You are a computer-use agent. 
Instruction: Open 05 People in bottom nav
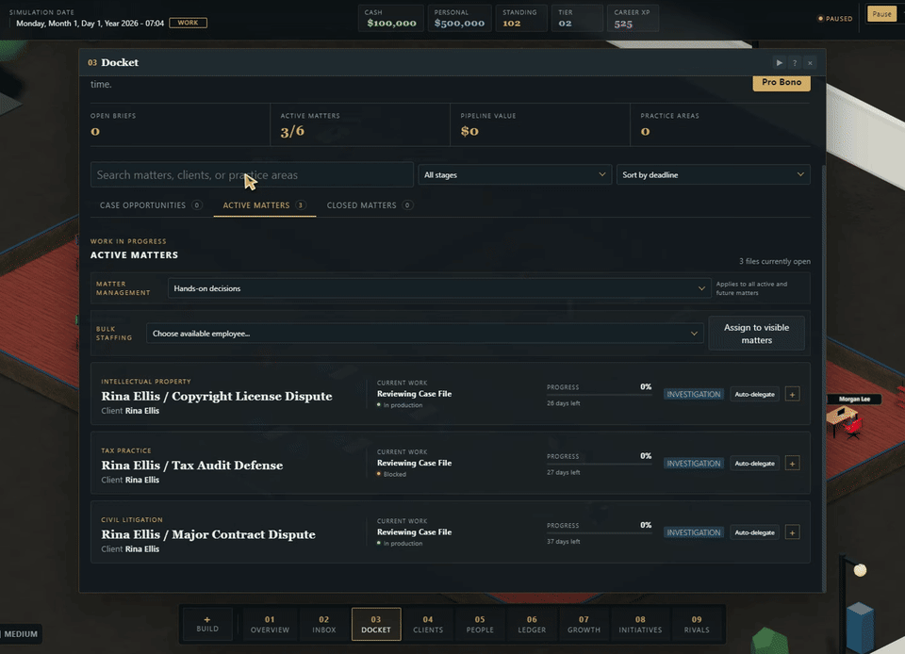click(480, 624)
